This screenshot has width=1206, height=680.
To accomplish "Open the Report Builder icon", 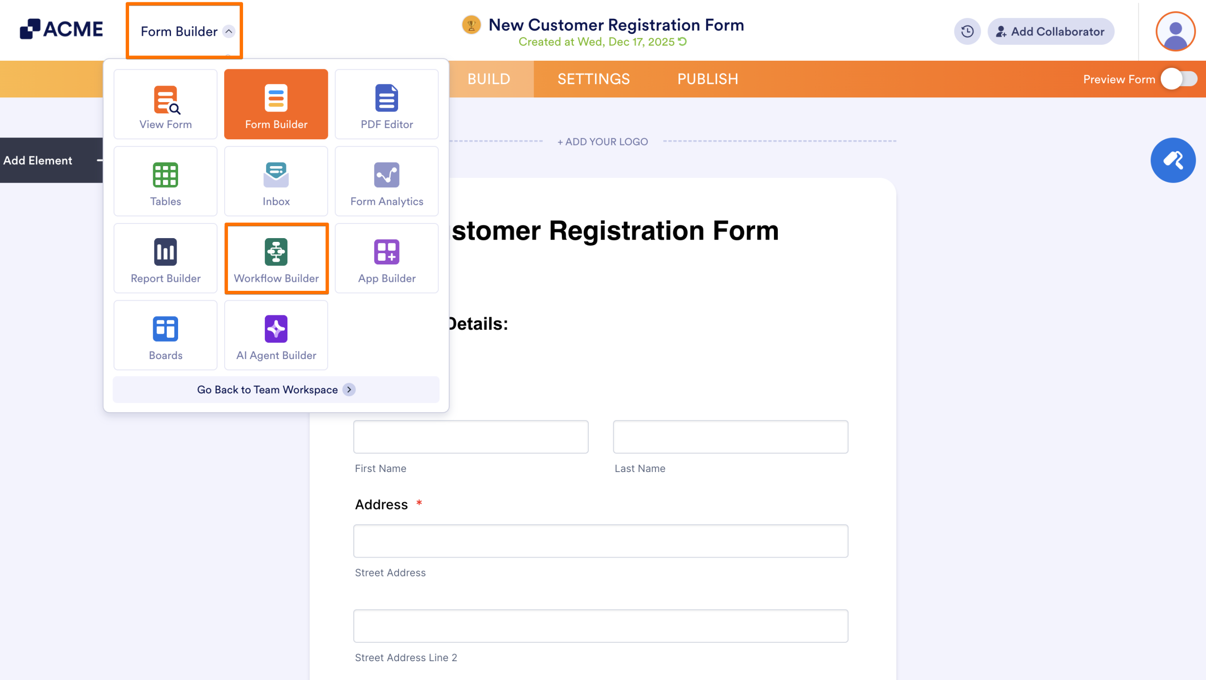I will 165,258.
